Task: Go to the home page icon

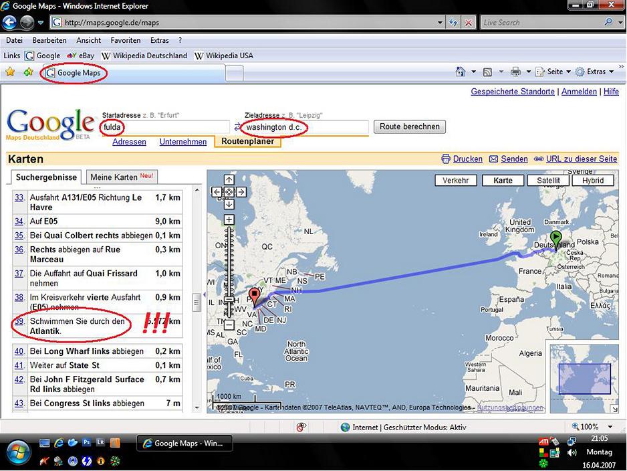Action: point(461,72)
